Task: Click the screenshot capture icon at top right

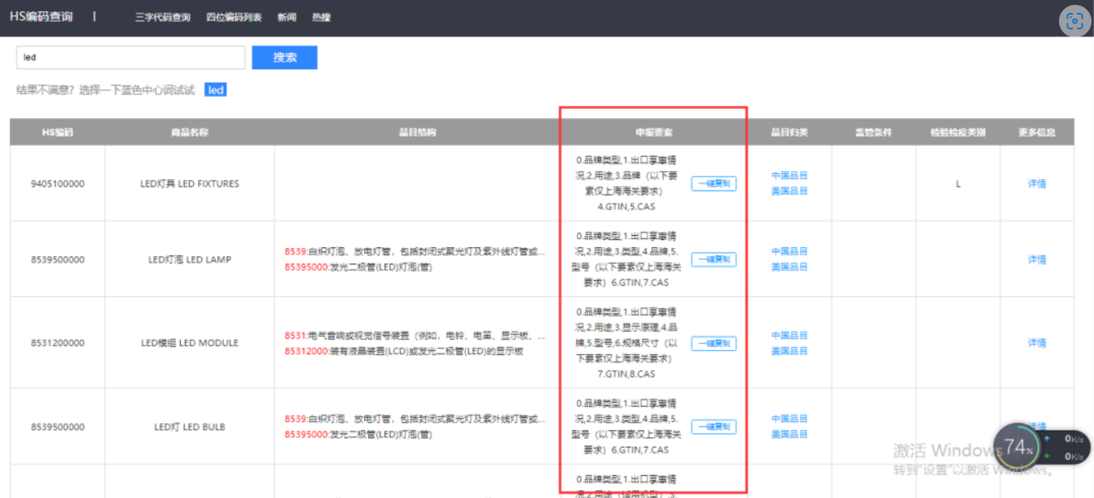Action: 1074,21
